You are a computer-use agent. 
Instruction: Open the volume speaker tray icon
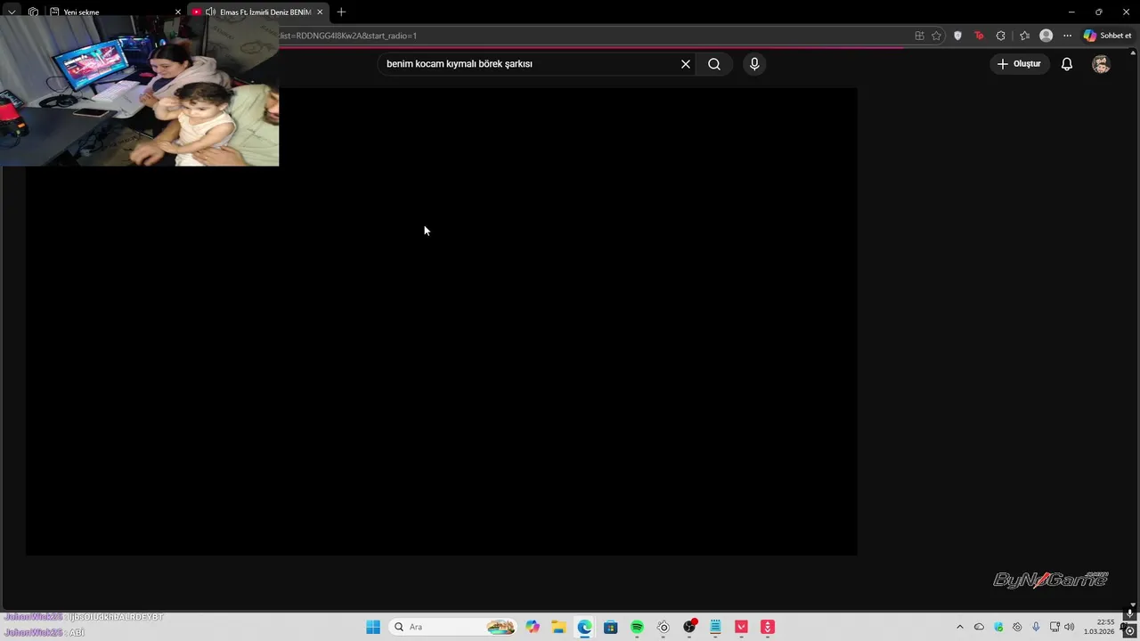tap(1070, 627)
